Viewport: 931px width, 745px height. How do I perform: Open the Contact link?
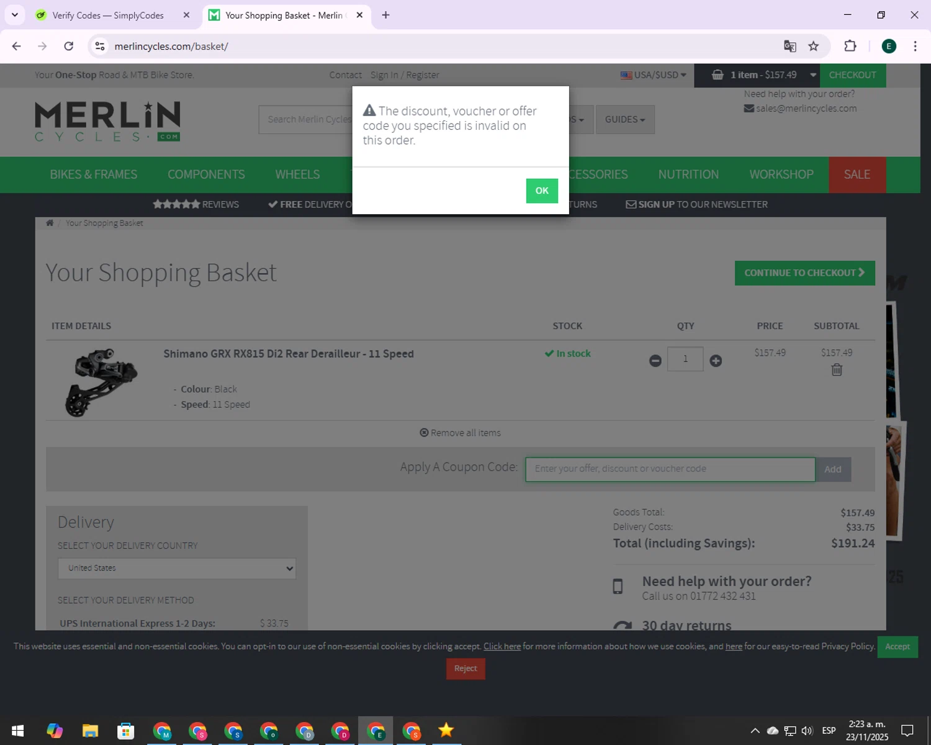click(x=345, y=75)
